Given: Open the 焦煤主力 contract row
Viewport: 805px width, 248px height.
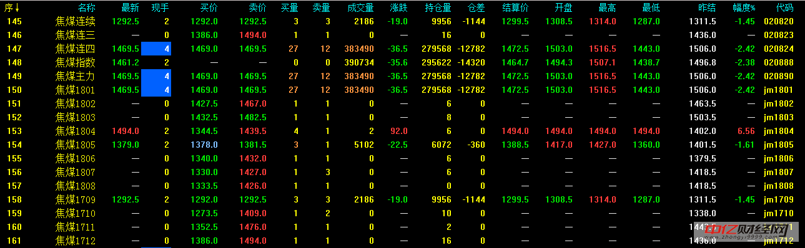Looking at the screenshot, I should [x=402, y=76].
